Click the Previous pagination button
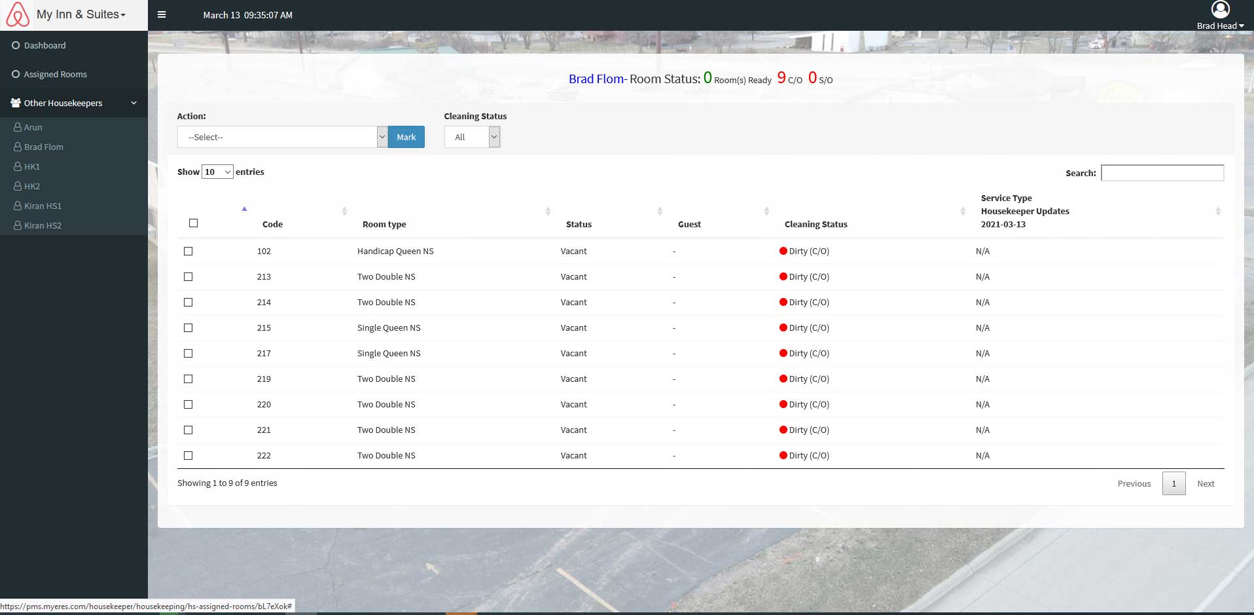 coord(1134,483)
